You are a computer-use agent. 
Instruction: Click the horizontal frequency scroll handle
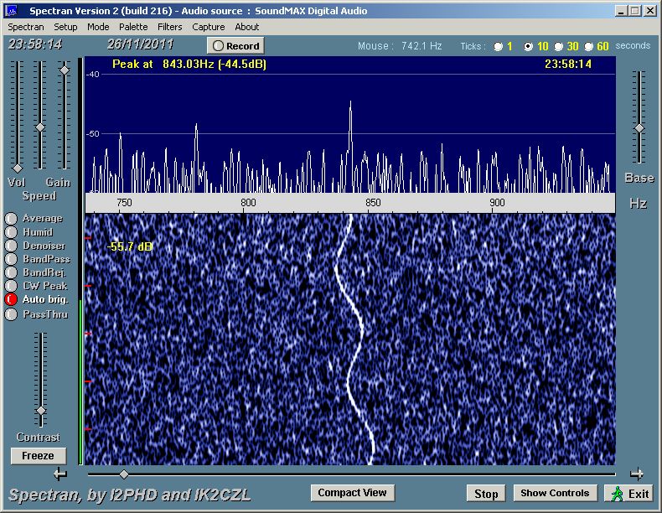(124, 474)
